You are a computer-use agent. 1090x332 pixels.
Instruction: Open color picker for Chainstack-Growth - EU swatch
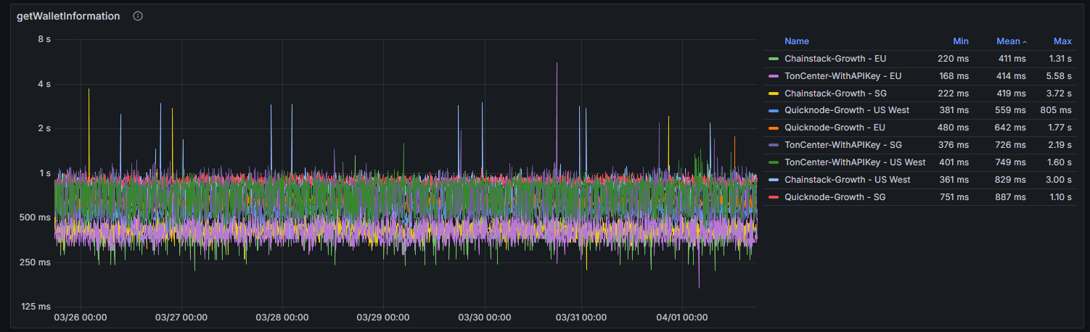coord(774,59)
